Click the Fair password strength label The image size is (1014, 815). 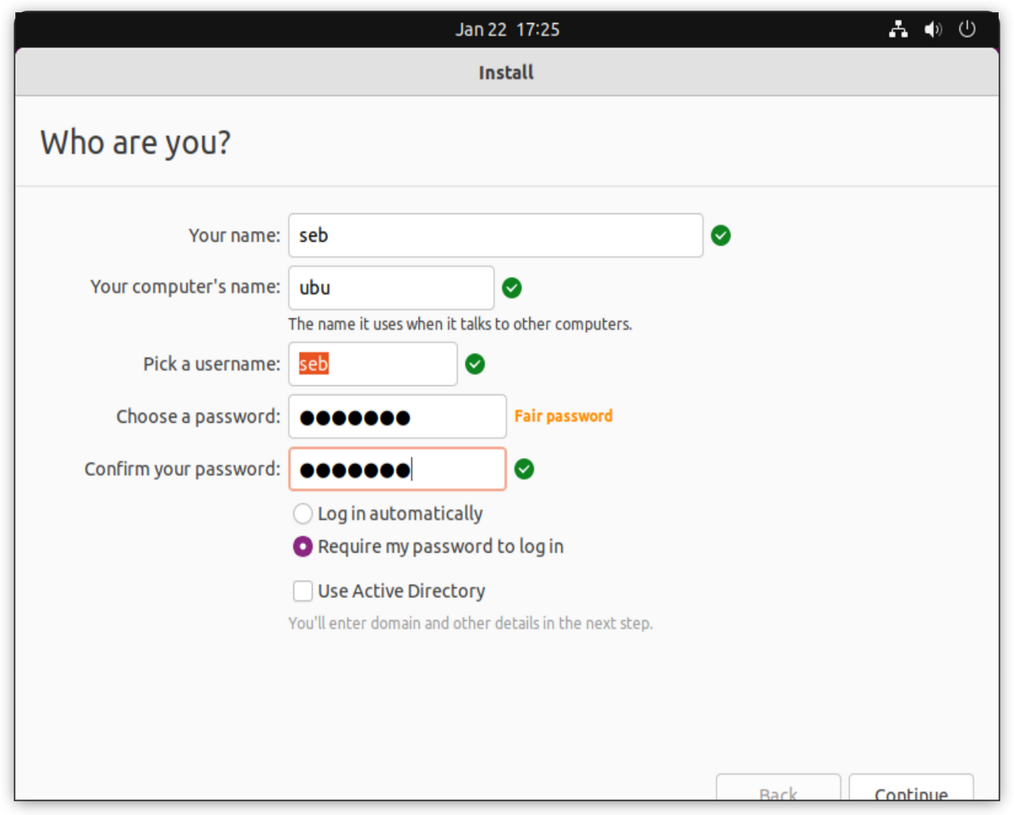(563, 417)
